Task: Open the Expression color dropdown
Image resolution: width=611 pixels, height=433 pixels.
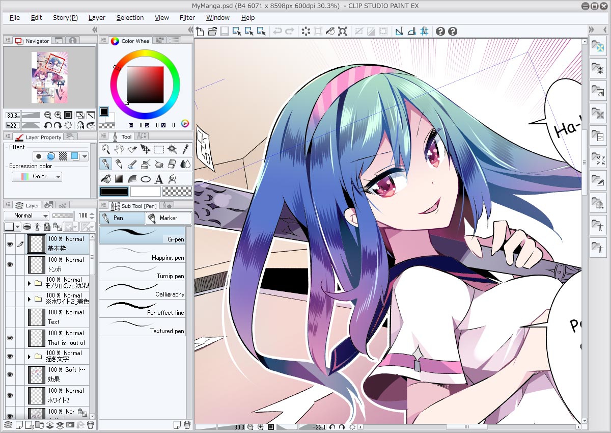Action: click(x=37, y=176)
